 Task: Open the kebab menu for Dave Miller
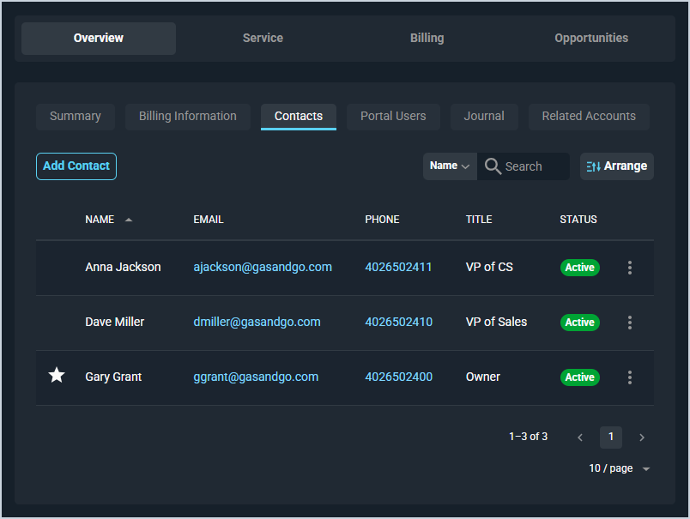(630, 323)
